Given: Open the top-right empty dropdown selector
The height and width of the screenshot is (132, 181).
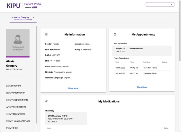Looking at the screenshot, I should pyautogui.click(x=160, y=4).
